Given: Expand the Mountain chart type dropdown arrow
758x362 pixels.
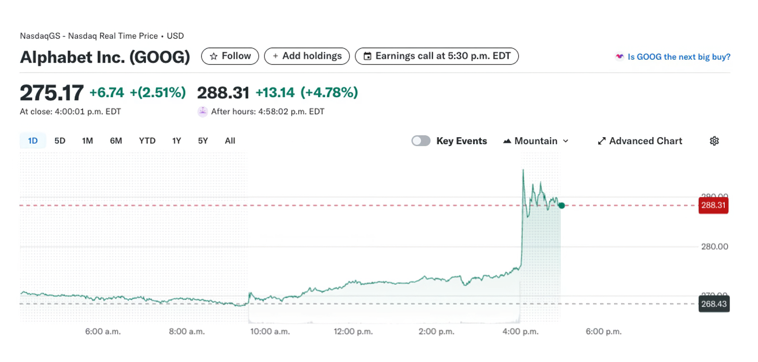Looking at the screenshot, I should 566,141.
